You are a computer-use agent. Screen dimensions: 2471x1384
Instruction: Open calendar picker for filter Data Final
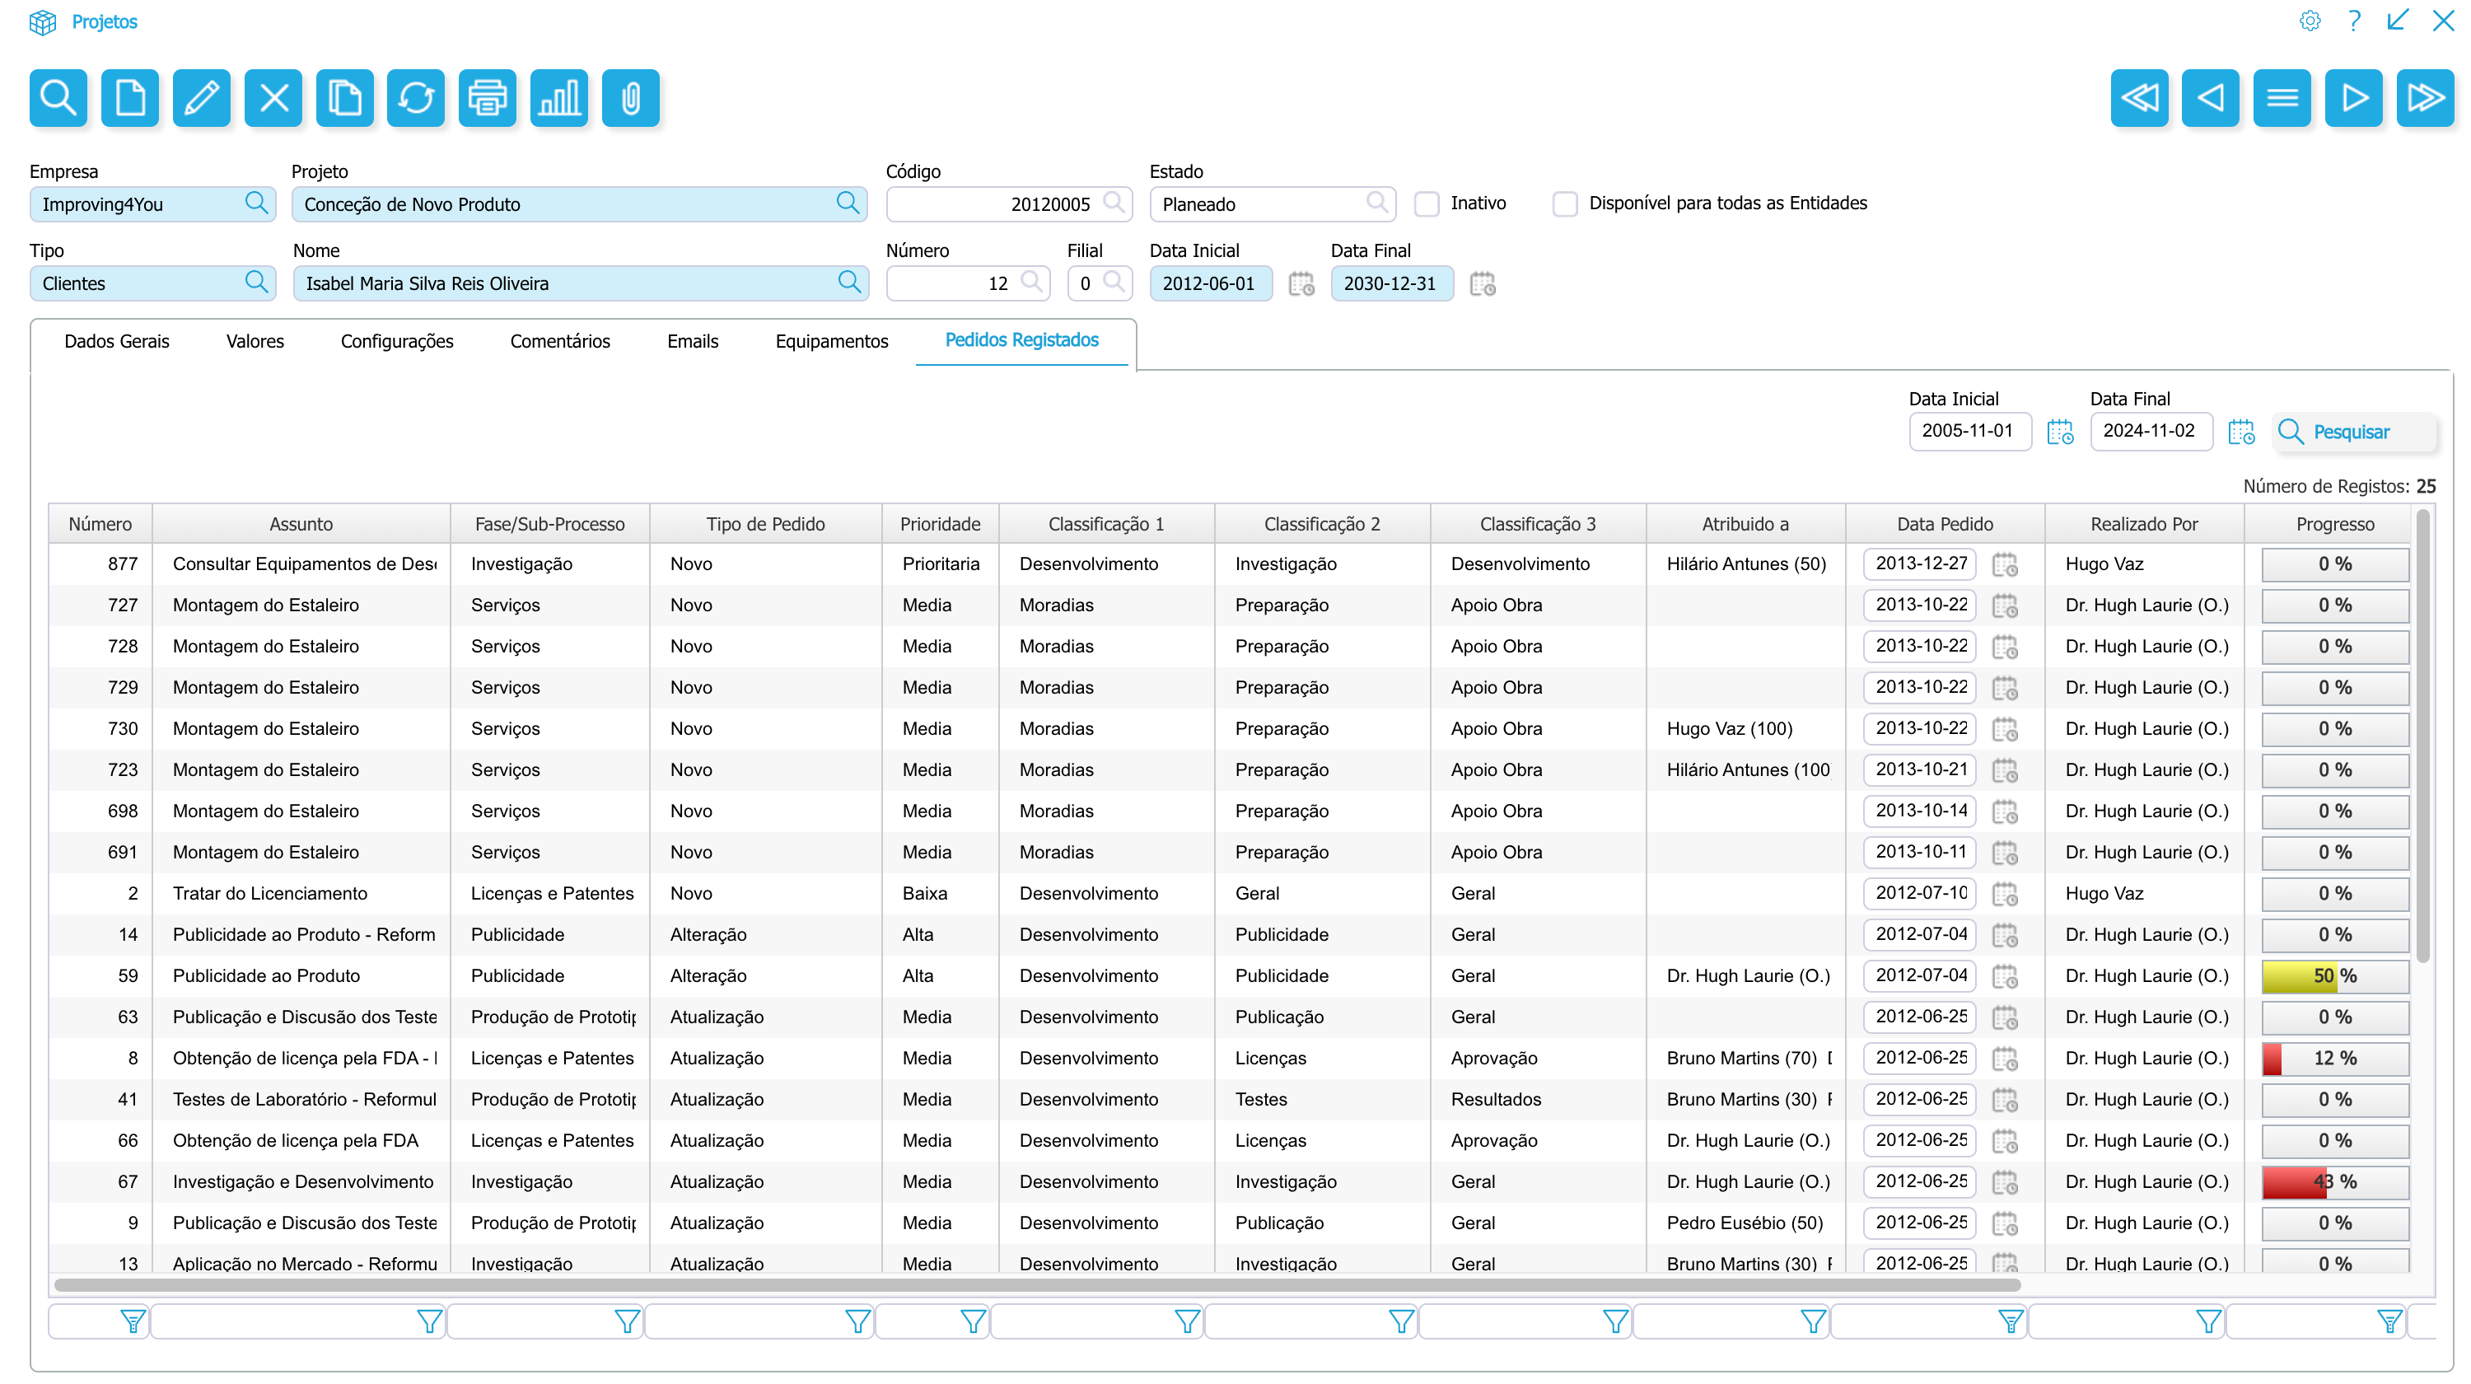(x=2240, y=432)
